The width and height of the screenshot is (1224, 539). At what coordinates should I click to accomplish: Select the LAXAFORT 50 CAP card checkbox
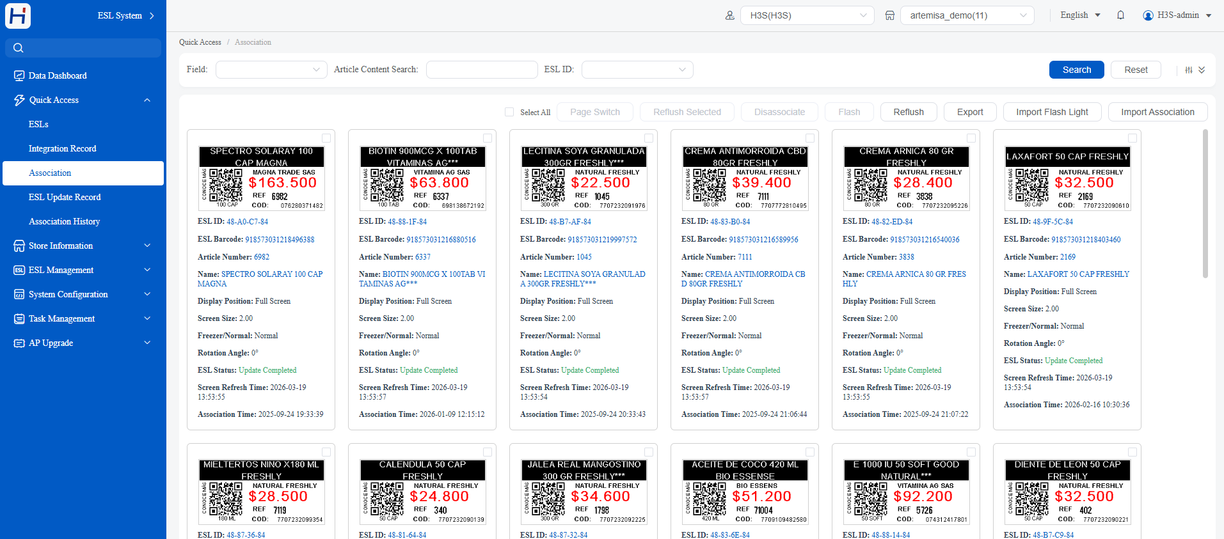coord(1133,138)
